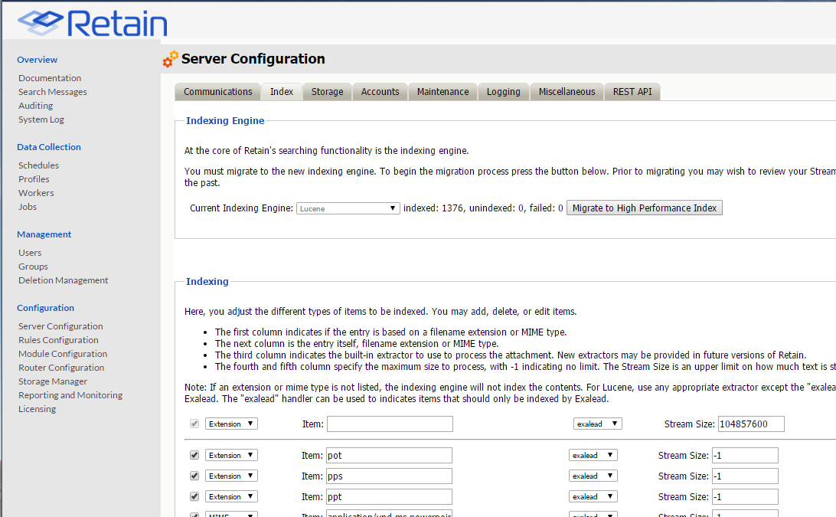Click the empty Item field in the first row

point(390,424)
